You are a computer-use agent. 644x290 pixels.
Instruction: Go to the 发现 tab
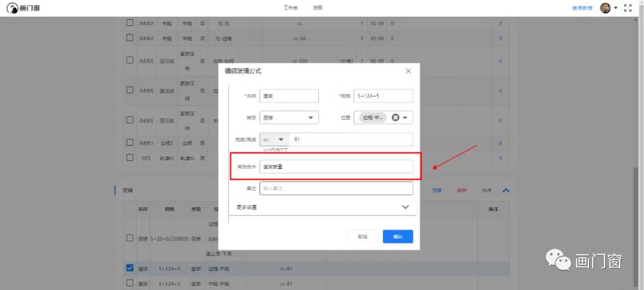click(317, 8)
